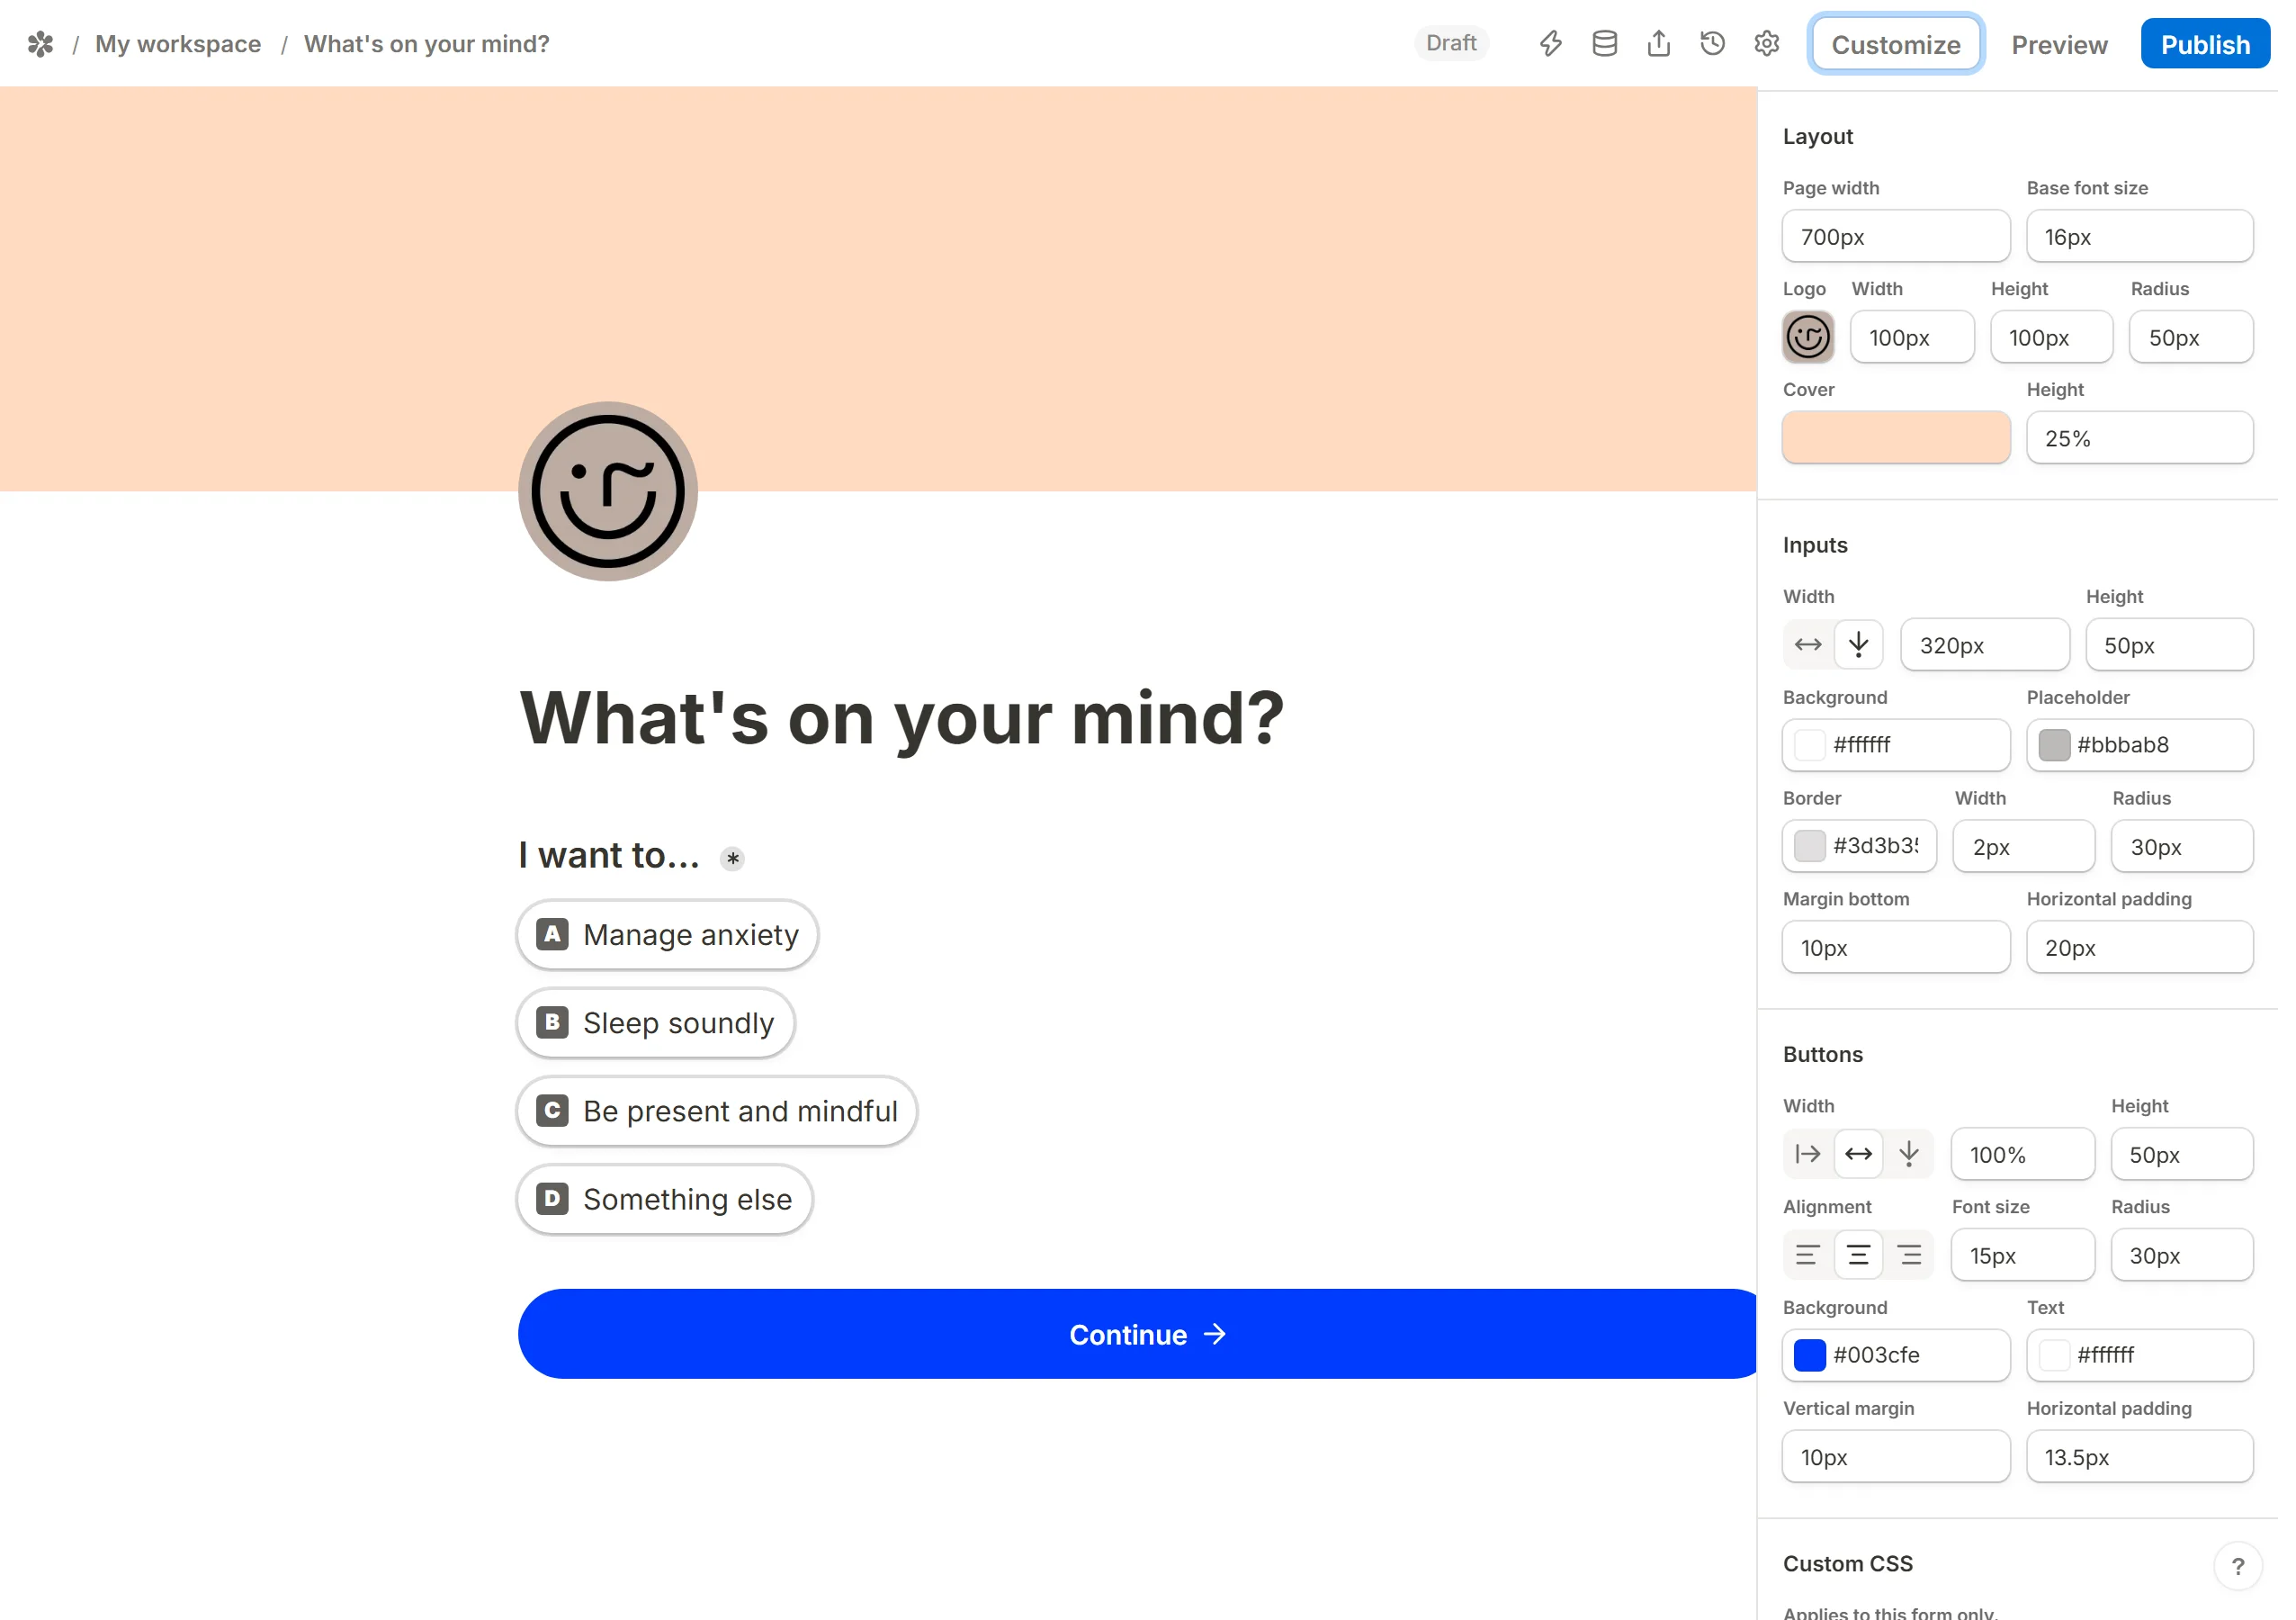Set buttons width to fixed down-arrow option
Image resolution: width=2296 pixels, height=1620 pixels.
click(x=1908, y=1154)
